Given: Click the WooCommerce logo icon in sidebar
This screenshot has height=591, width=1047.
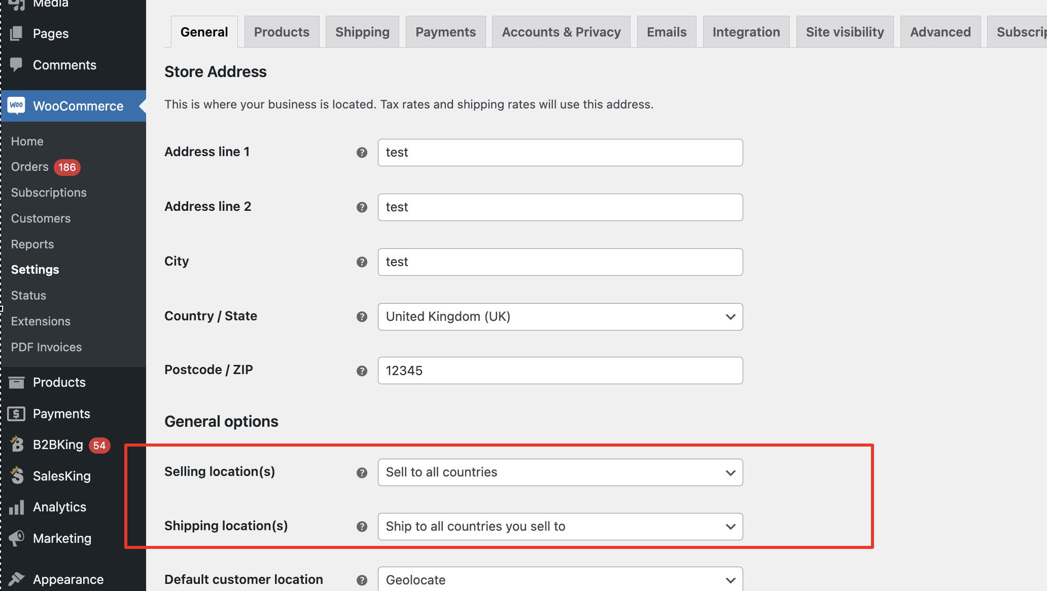Looking at the screenshot, I should coord(16,105).
